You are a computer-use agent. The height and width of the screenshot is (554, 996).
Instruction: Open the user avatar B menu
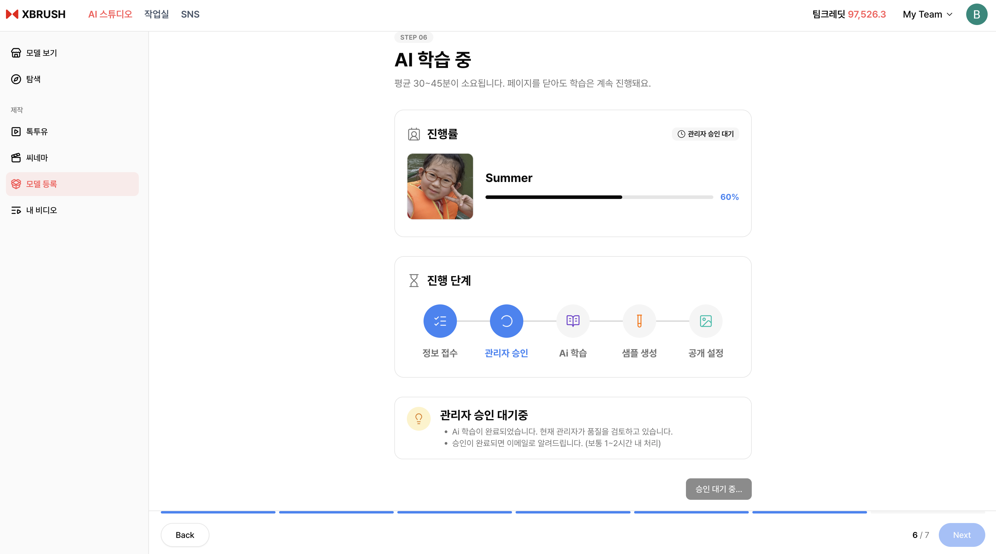point(977,14)
